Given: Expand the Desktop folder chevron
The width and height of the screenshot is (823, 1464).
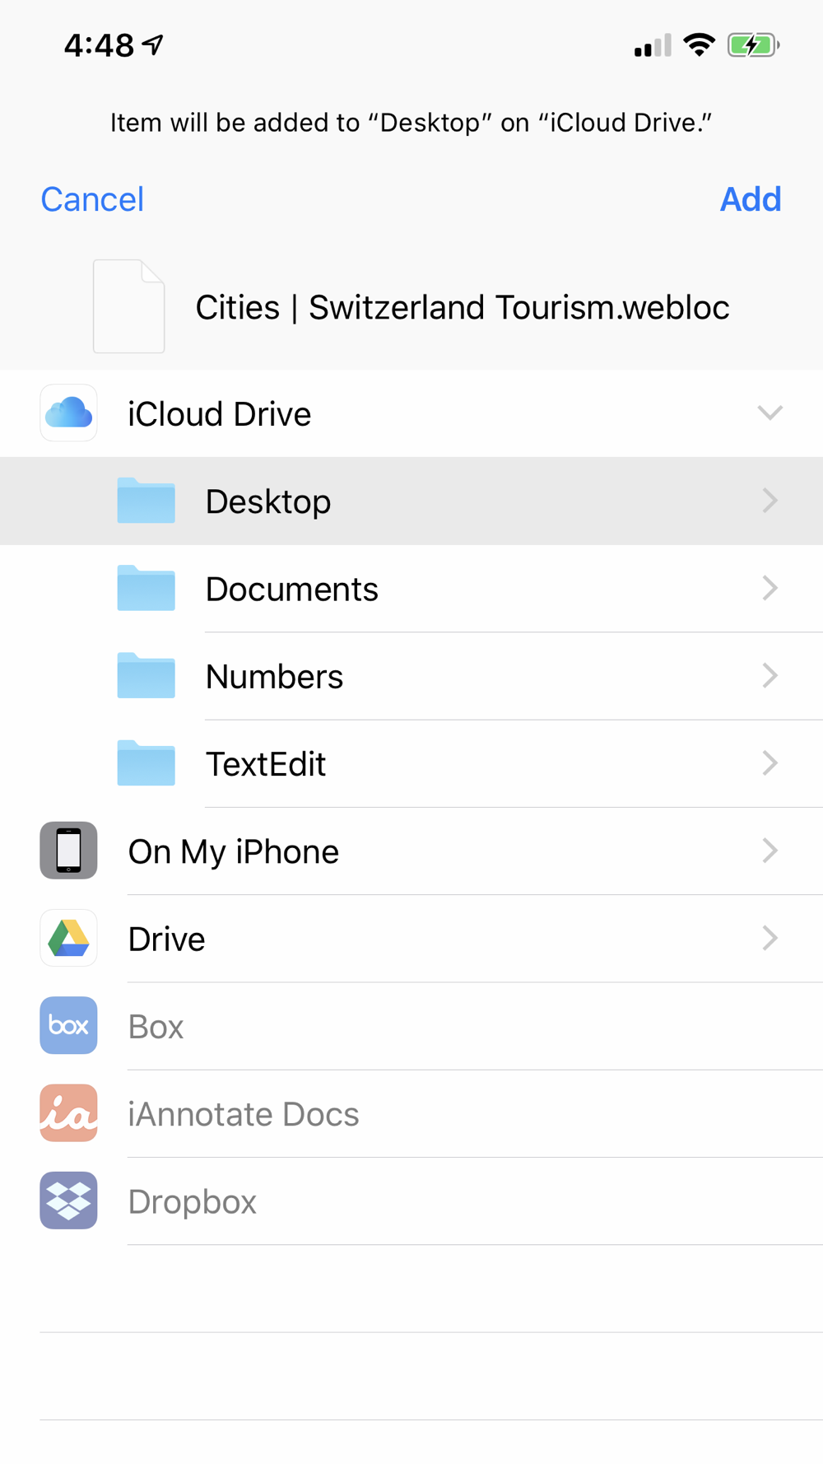Looking at the screenshot, I should (x=770, y=501).
